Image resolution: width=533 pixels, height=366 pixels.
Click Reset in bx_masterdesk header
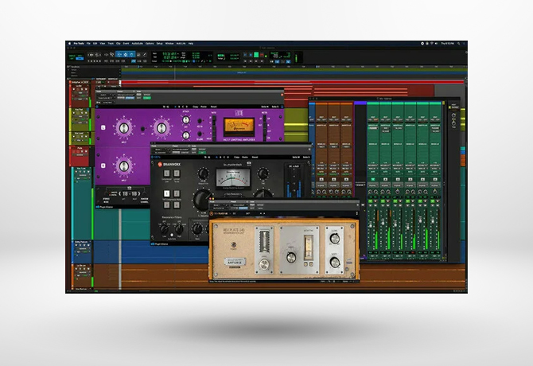click(255, 158)
